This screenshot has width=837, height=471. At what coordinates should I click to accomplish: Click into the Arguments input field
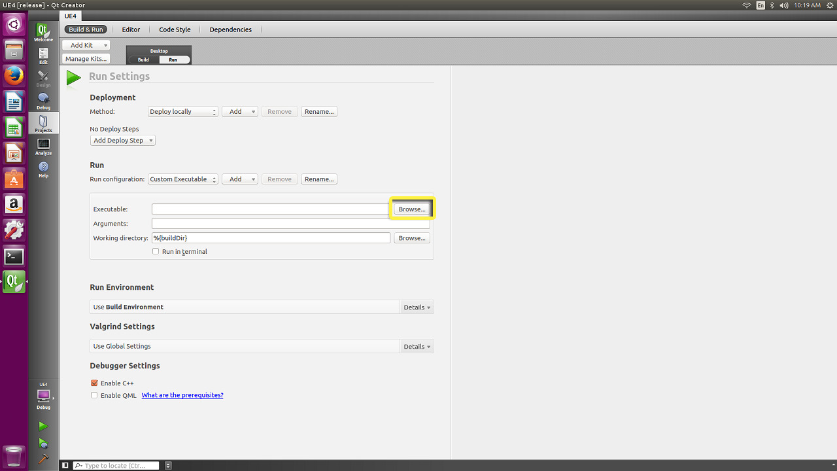(290, 224)
